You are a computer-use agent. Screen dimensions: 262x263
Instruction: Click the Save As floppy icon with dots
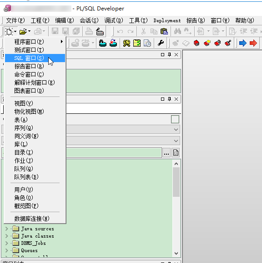(x=65, y=31)
